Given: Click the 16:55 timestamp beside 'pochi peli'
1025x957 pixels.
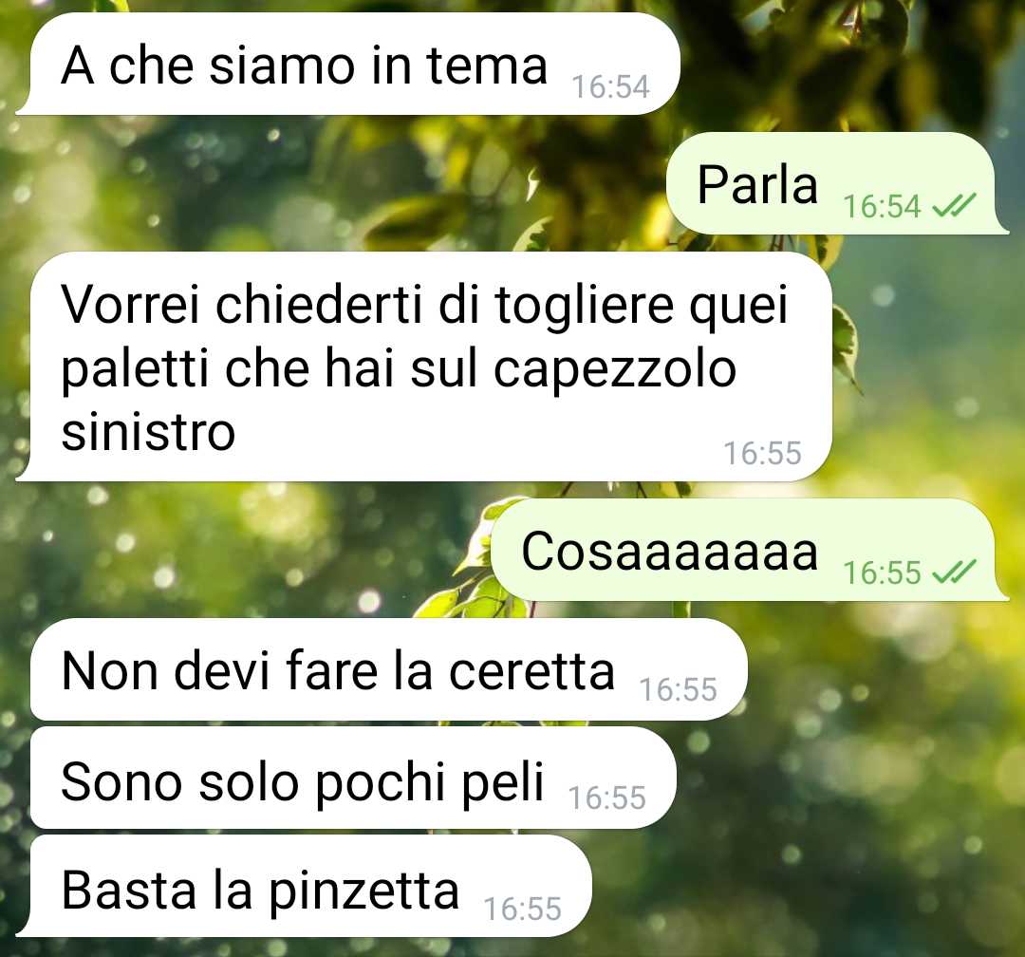Looking at the screenshot, I should 607,798.
